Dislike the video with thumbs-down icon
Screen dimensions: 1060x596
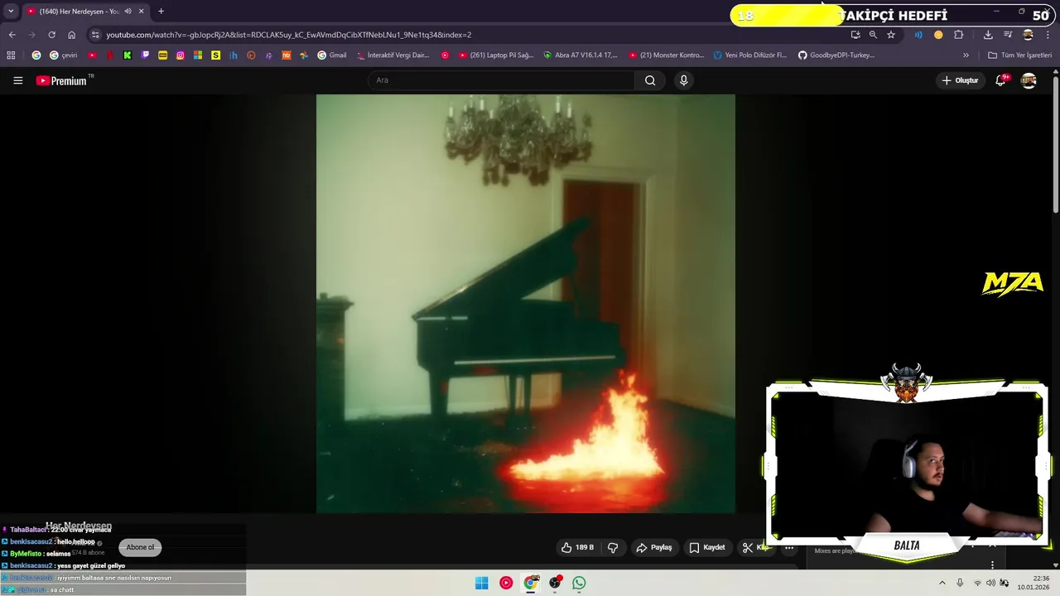pos(613,547)
